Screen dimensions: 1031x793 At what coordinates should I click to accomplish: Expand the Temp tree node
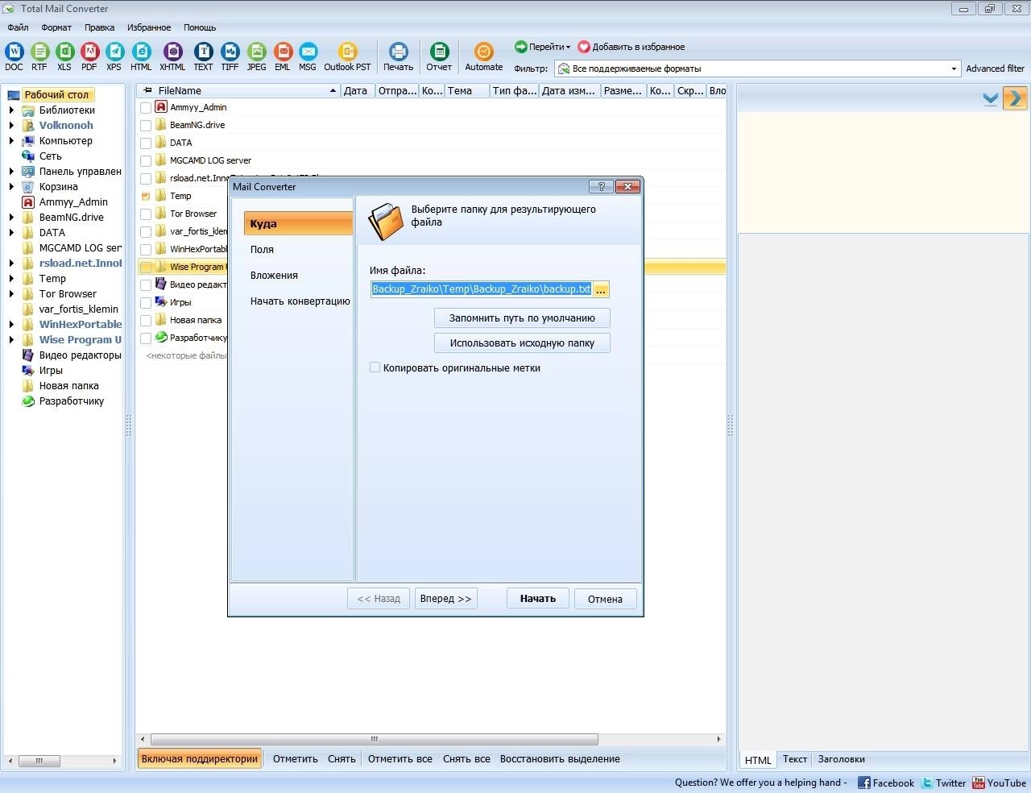11,279
